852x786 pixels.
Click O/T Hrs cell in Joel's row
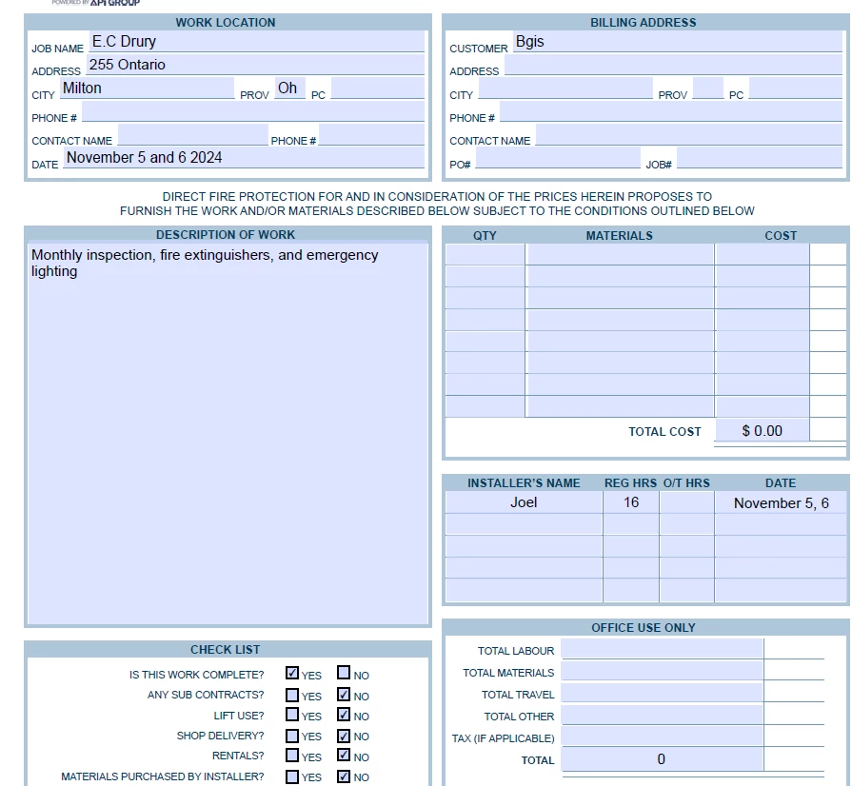pyautogui.click(x=686, y=502)
